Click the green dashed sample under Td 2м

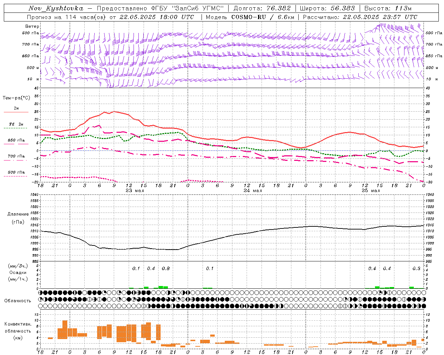[15, 128]
